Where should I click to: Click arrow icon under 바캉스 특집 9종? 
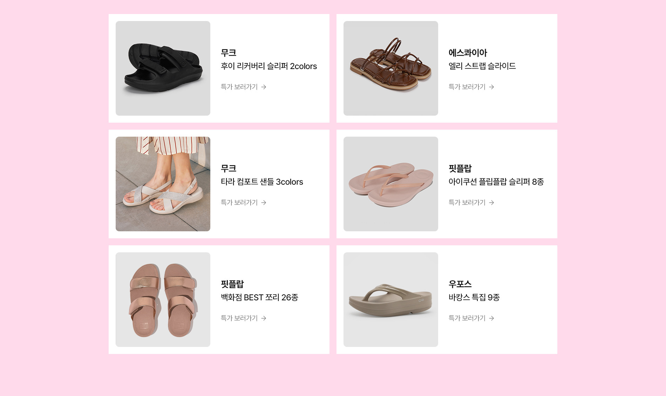[x=491, y=318]
